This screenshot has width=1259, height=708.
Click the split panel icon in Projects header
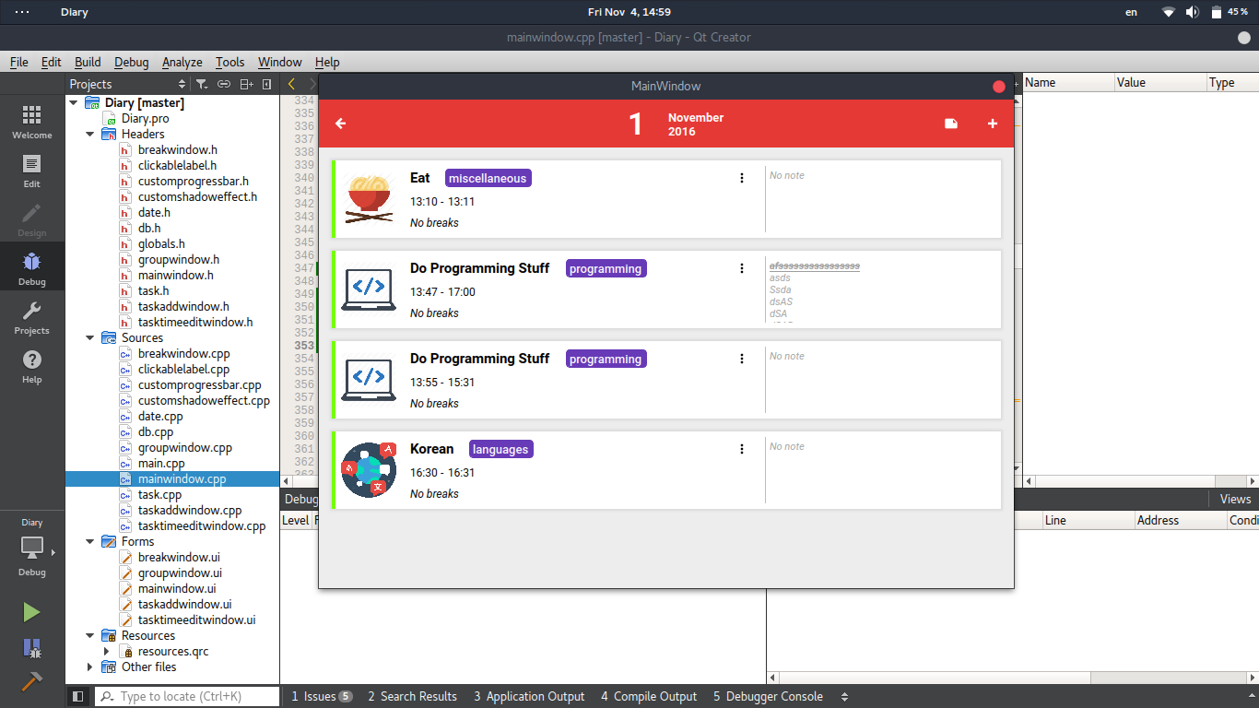coord(246,84)
